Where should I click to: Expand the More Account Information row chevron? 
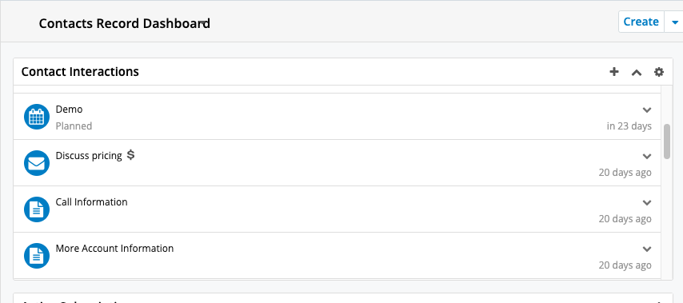click(647, 249)
